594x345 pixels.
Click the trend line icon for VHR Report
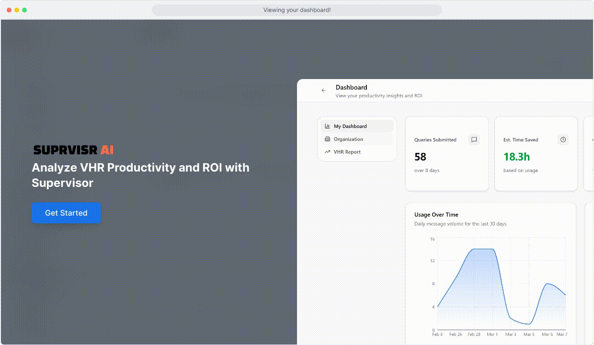[327, 152]
